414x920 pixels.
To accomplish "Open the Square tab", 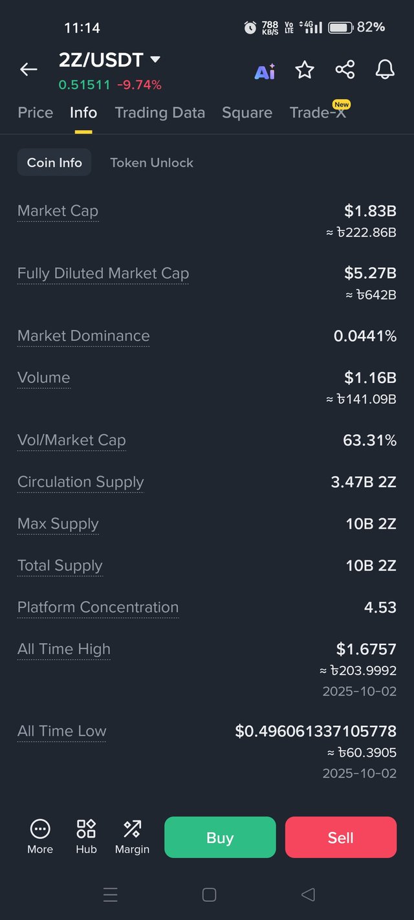I will pyautogui.click(x=247, y=113).
